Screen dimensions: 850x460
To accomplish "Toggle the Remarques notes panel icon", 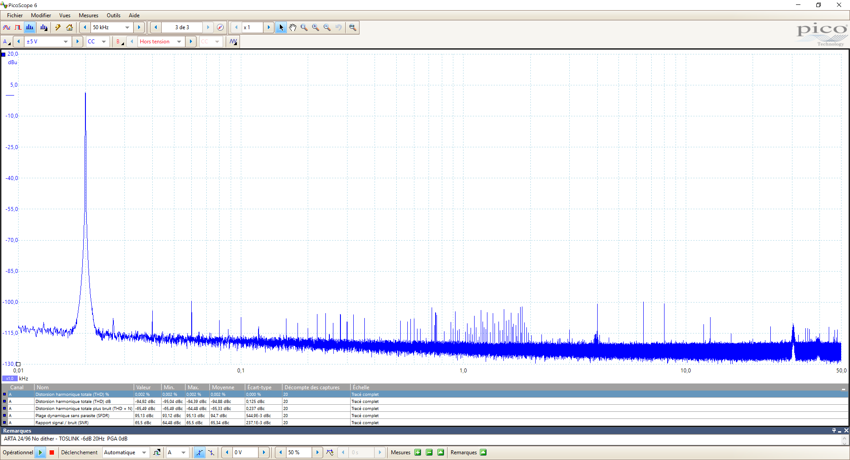I will 483,452.
